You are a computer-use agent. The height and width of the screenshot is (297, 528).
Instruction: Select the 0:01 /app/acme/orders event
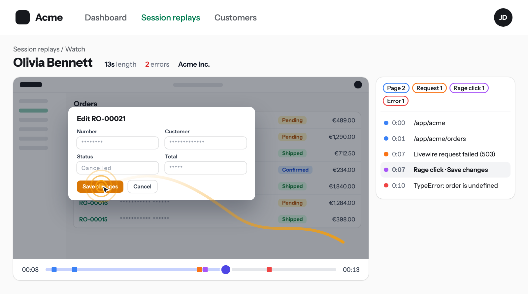click(445, 139)
